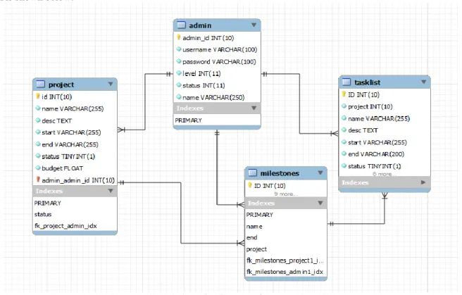The height and width of the screenshot is (295, 462).
Task: Click the milestones table icon in header
Action: point(253,172)
